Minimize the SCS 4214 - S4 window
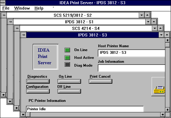Screen dimensions: 171x118 pos(155,28)
